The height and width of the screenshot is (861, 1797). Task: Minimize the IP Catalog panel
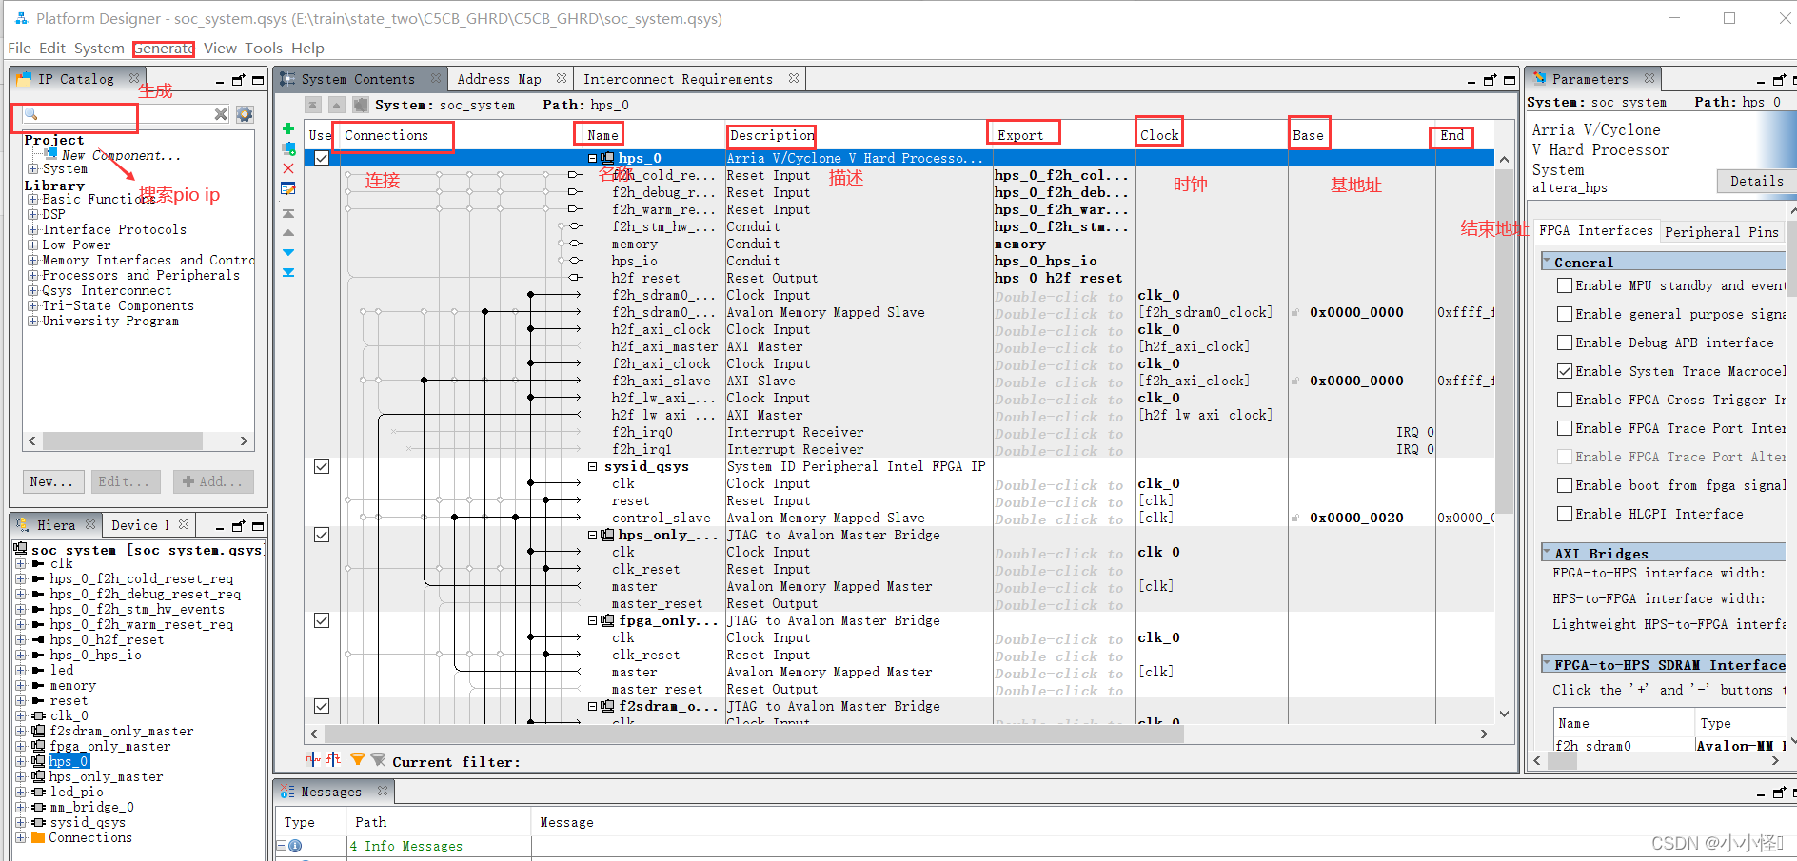(220, 82)
